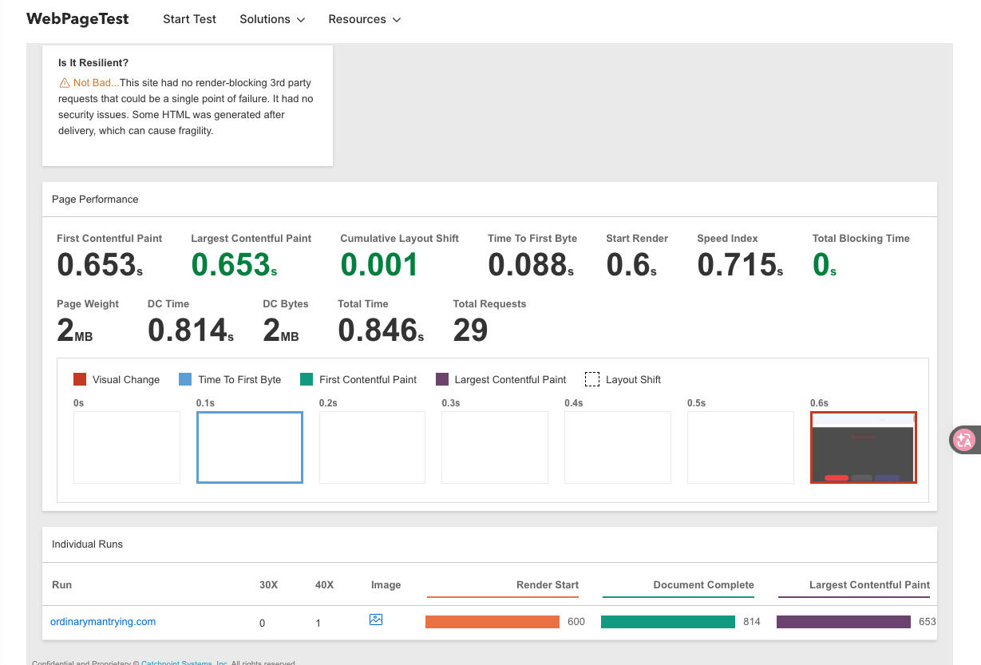Click the Time To First Byte blue swatch
Screen dimensions: 981x665
(185, 379)
